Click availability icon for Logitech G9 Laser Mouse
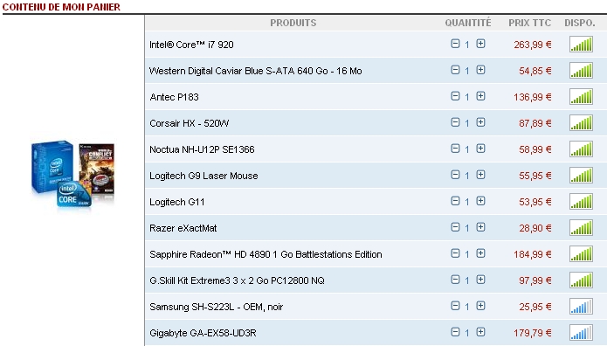This screenshot has height=346, width=607. 581,176
